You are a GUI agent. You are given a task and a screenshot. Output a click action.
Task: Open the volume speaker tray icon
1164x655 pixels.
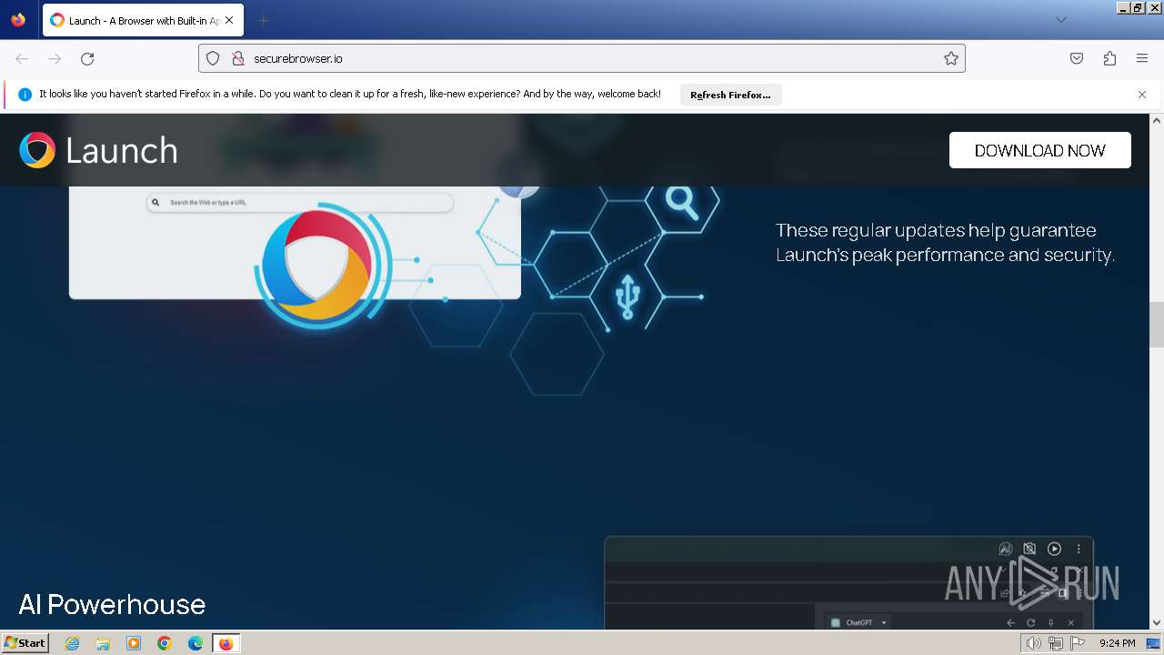[x=1034, y=643]
